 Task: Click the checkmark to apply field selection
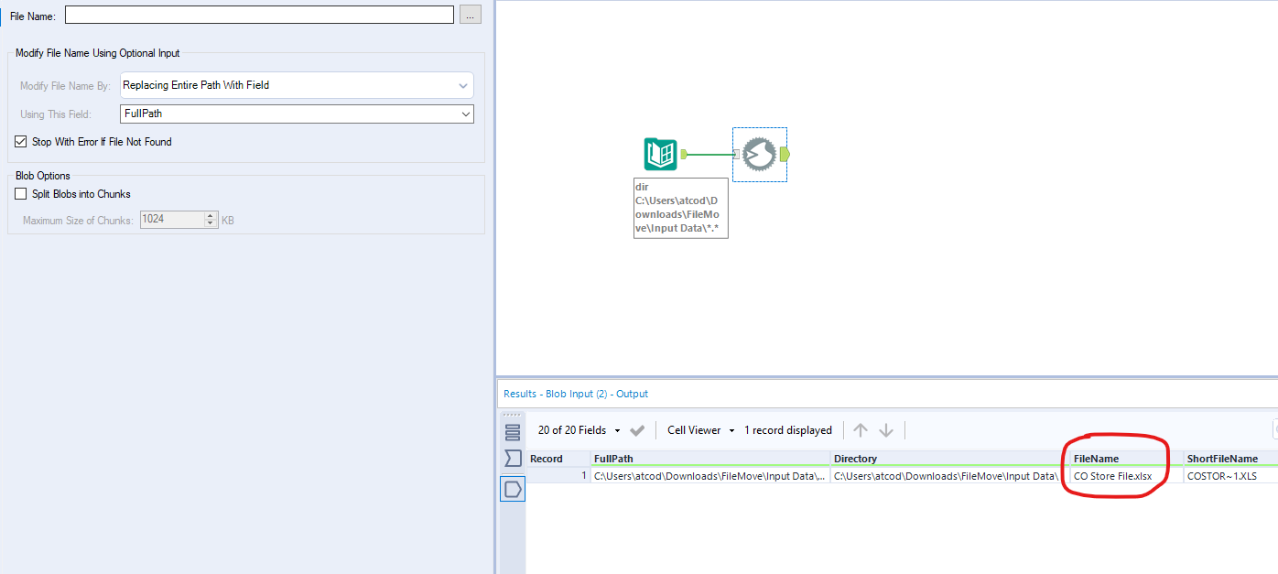coord(635,430)
